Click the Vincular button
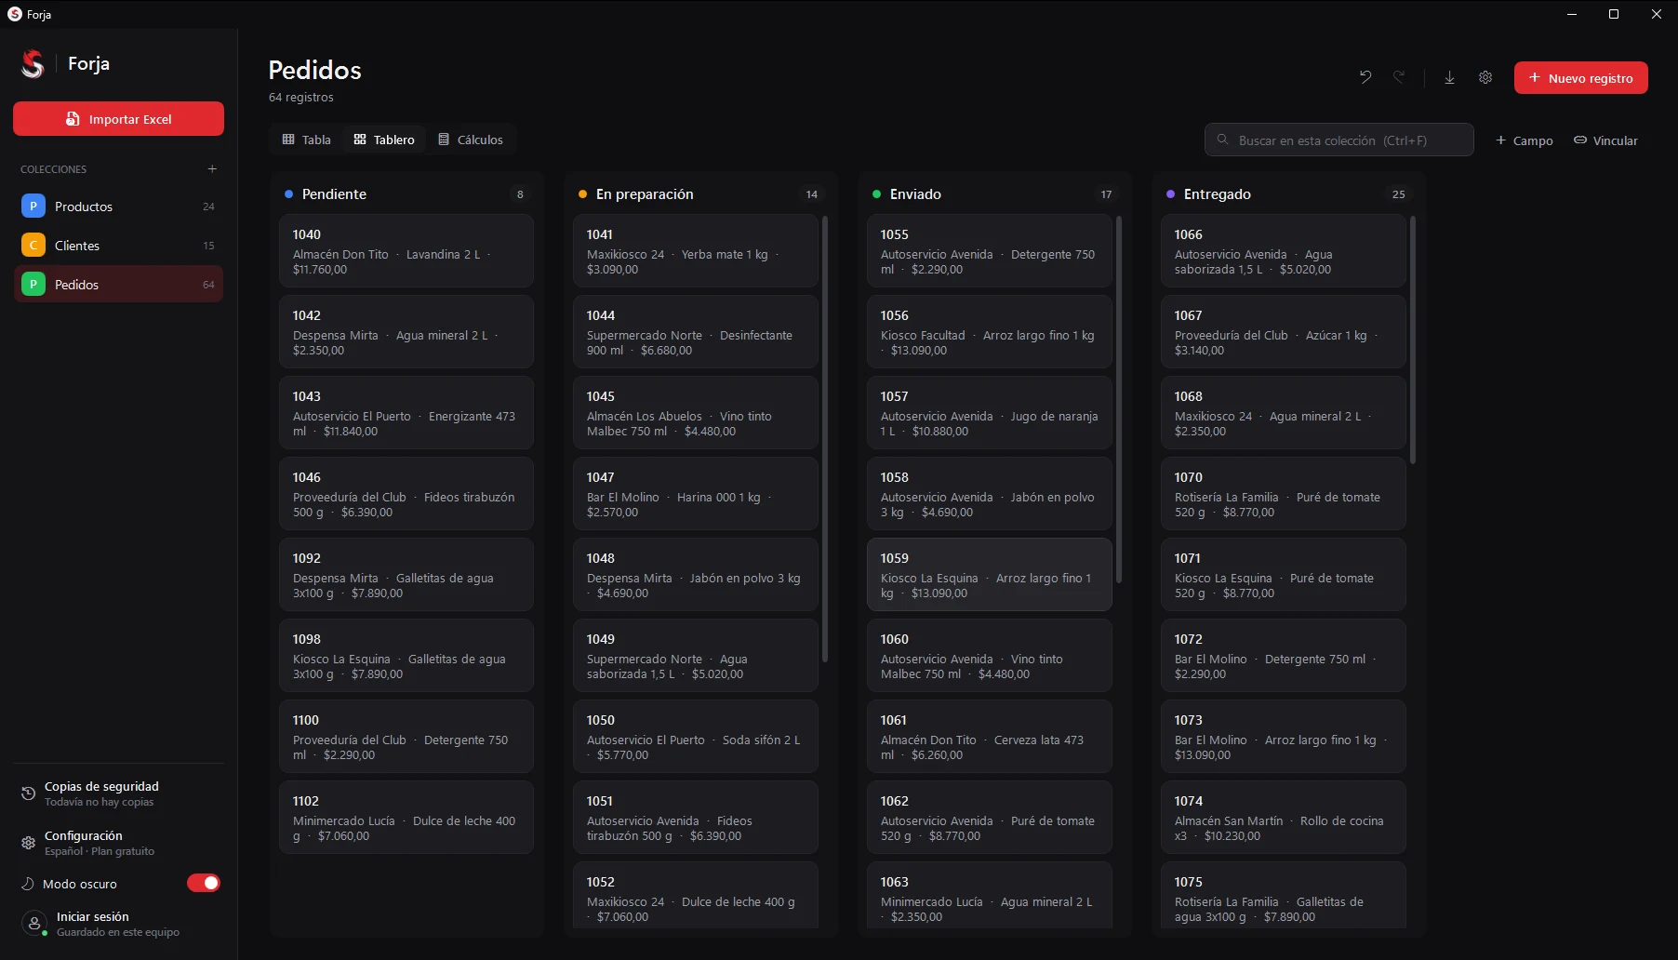This screenshot has height=960, width=1678. pyautogui.click(x=1606, y=140)
